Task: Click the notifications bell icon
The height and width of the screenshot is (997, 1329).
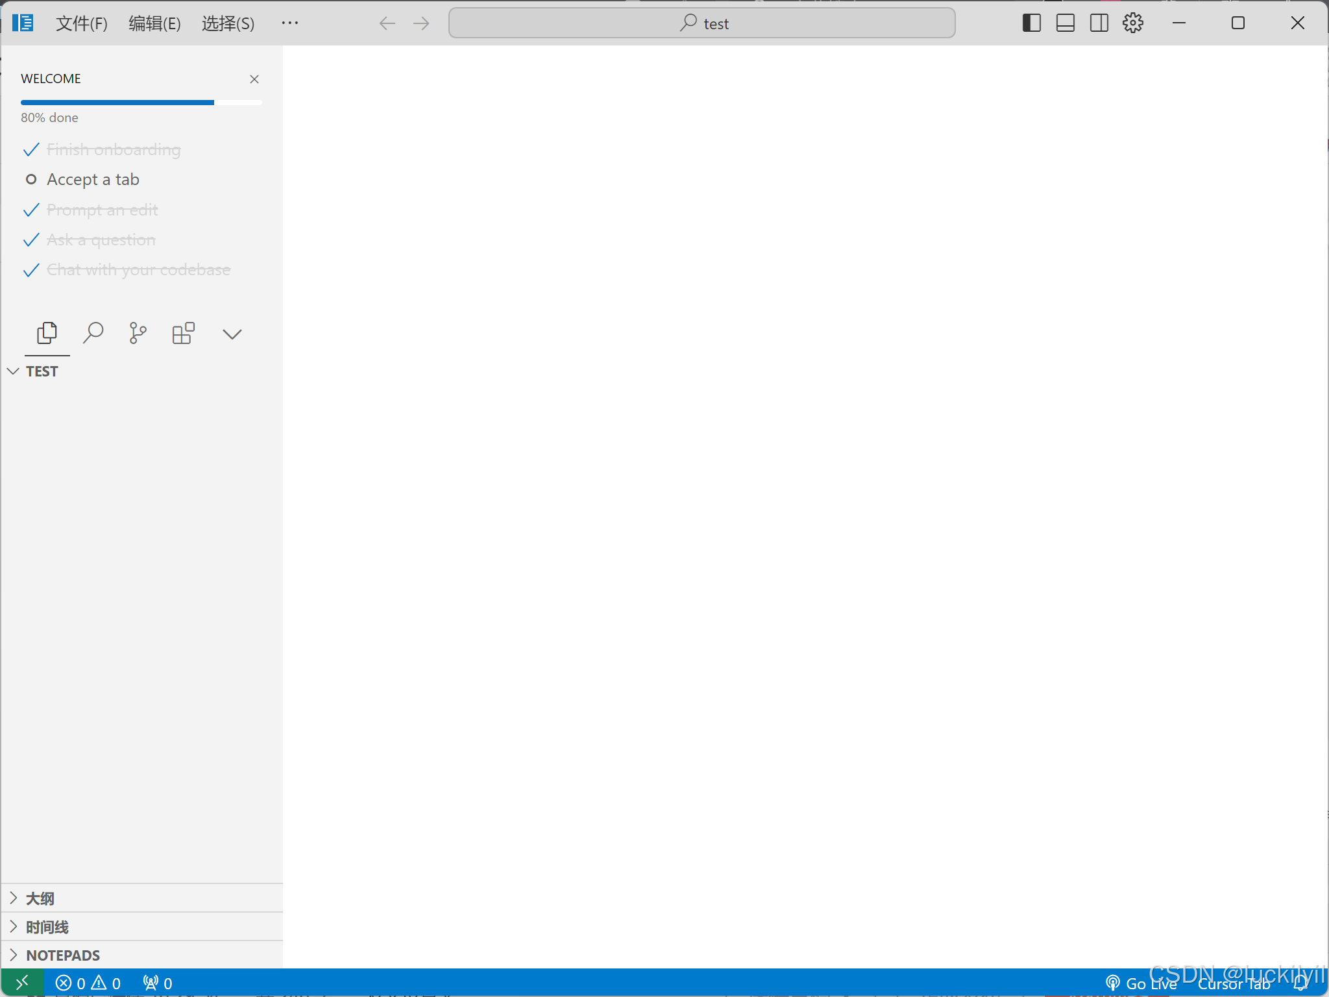Action: click(1300, 983)
